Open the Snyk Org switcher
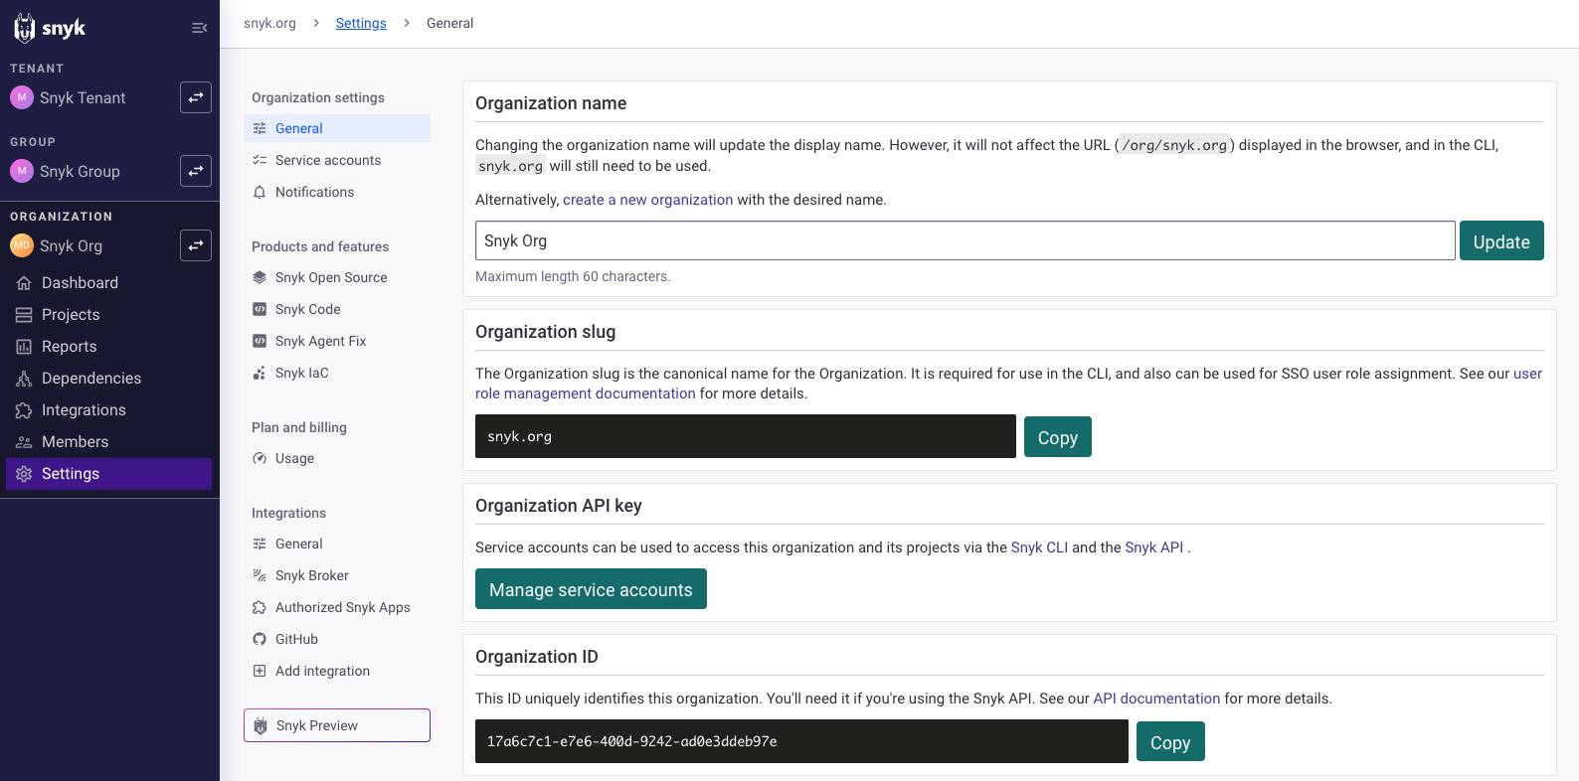 (x=196, y=245)
